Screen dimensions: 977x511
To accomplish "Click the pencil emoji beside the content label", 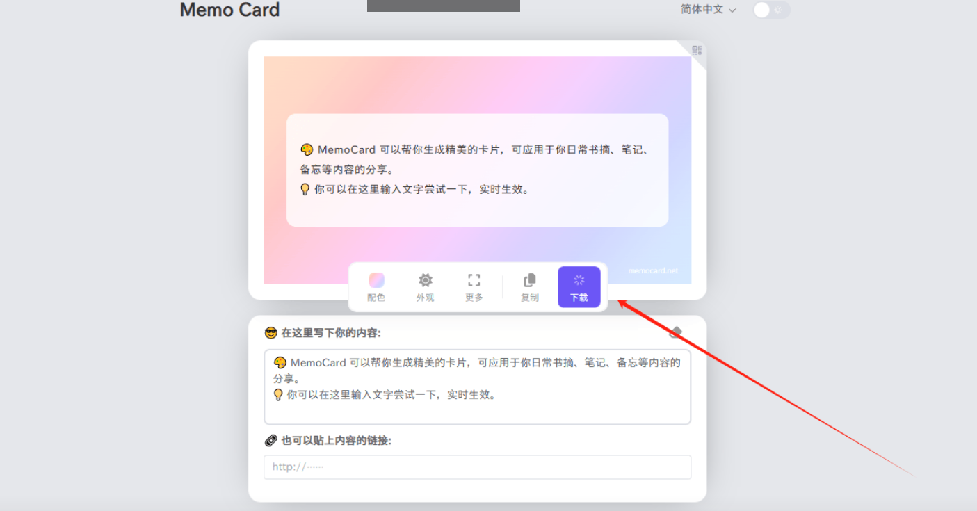I will click(x=273, y=332).
